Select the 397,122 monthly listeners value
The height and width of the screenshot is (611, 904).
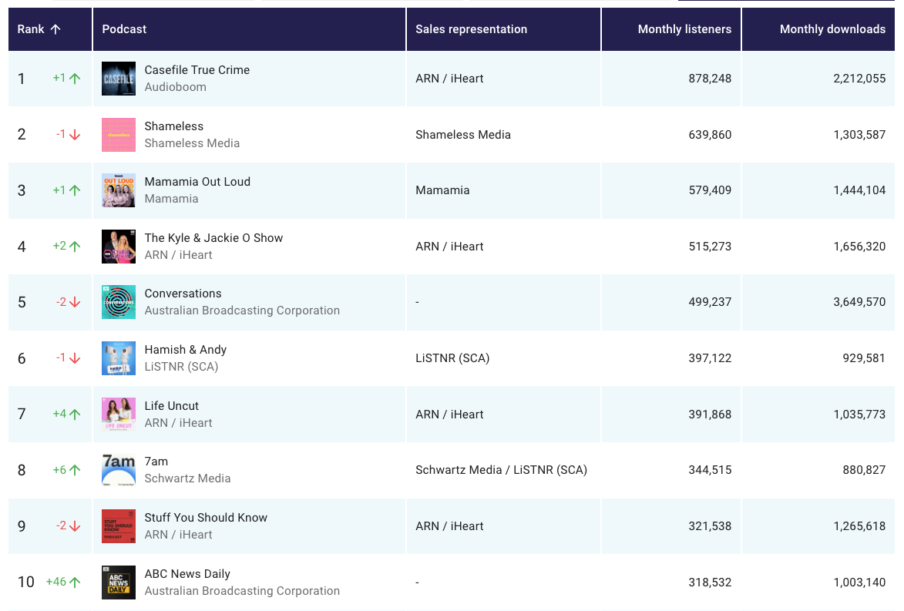click(710, 358)
